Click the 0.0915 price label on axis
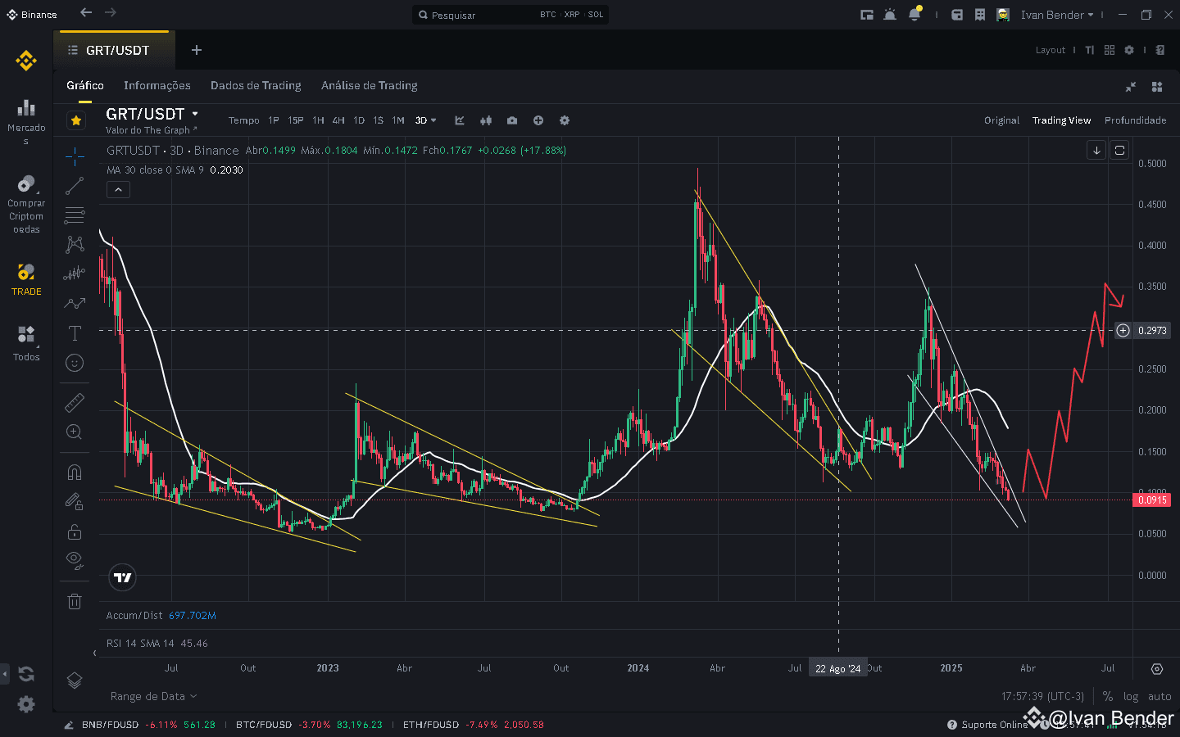 [x=1152, y=500]
